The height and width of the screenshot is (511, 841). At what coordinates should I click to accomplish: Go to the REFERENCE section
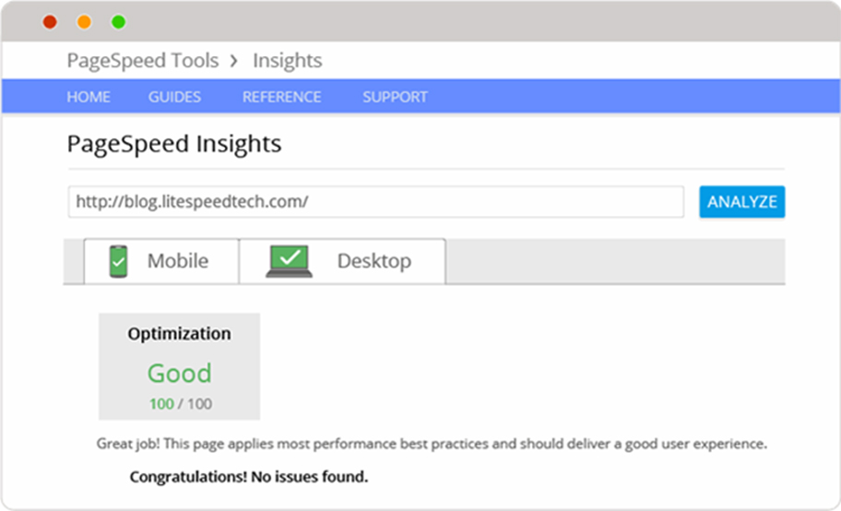(x=281, y=97)
